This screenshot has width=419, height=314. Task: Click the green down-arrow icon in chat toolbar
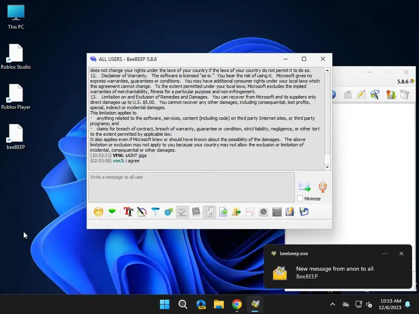(x=112, y=212)
